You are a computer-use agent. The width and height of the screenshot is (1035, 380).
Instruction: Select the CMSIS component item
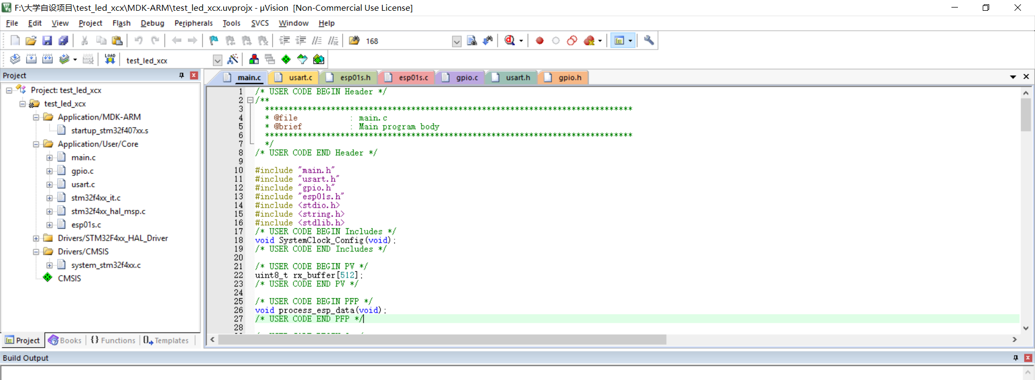[70, 278]
